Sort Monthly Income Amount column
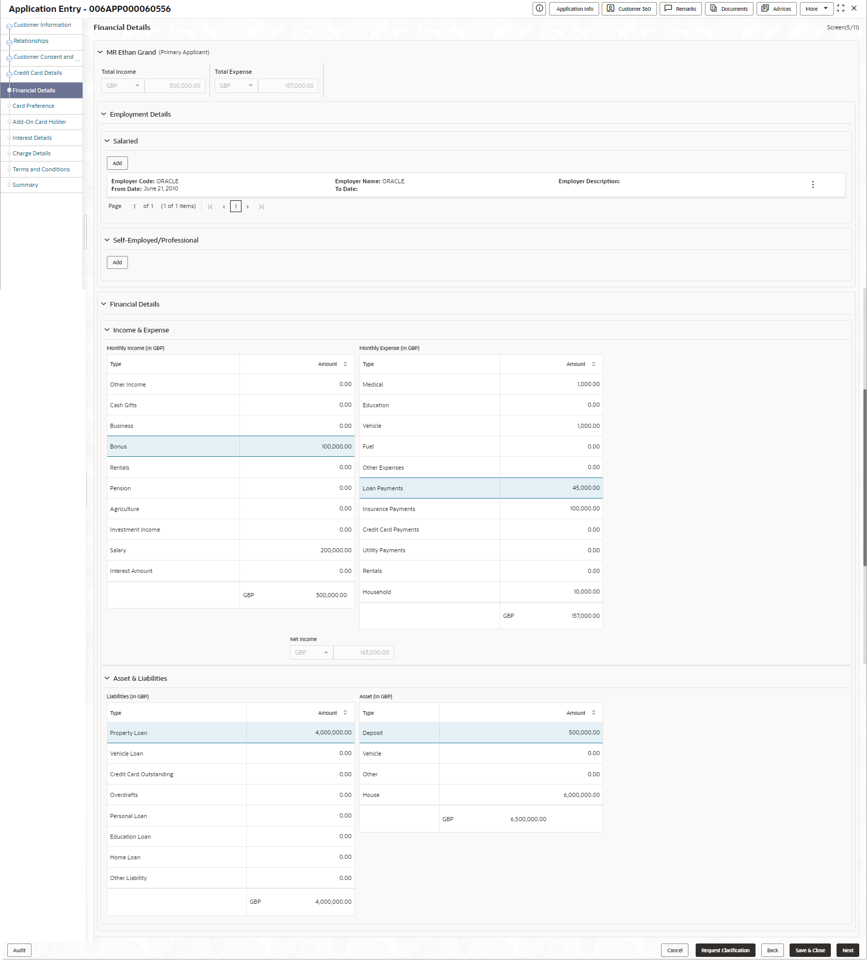The height and width of the screenshot is (960, 867). (x=345, y=364)
